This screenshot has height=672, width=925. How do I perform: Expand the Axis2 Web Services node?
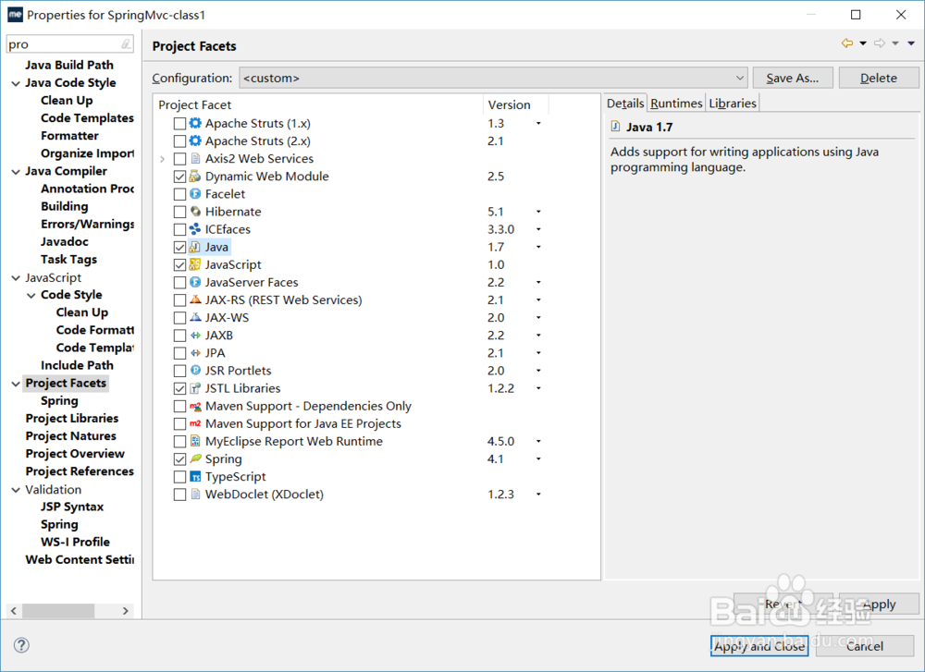click(163, 159)
